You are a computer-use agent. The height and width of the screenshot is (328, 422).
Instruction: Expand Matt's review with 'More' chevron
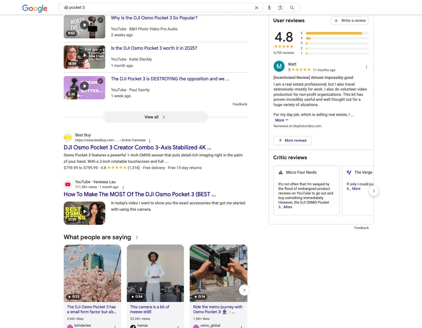click(x=282, y=120)
